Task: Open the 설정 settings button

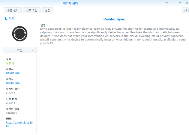Action: tap(47, 10)
